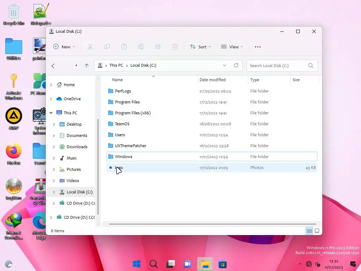The width and height of the screenshot is (361, 271).
Task: Open the notification center icon
Action: coord(353,264)
